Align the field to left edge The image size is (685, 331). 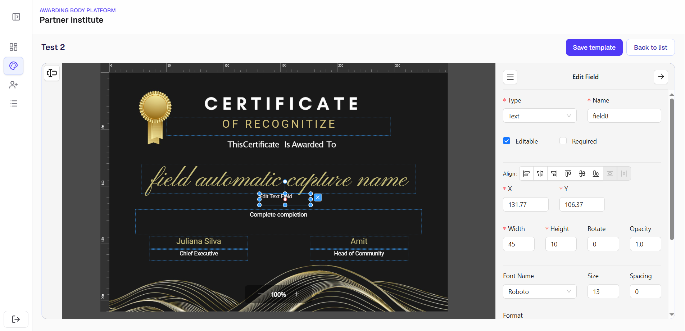(526, 174)
